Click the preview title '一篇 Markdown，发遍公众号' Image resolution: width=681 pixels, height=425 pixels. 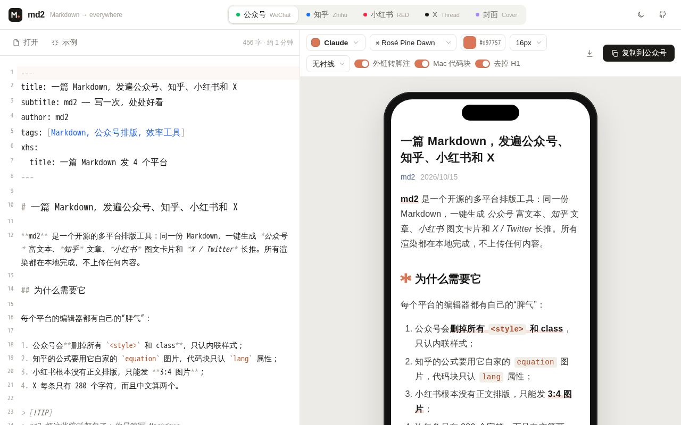pyautogui.click(x=484, y=149)
